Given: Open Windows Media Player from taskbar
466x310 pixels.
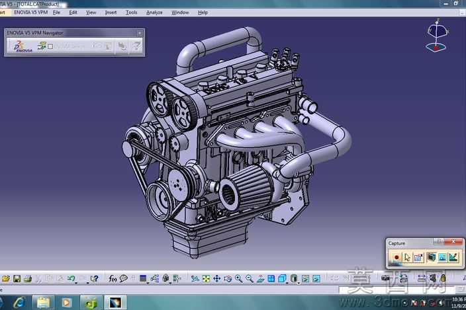Looking at the screenshot, I should pyautogui.click(x=67, y=303).
